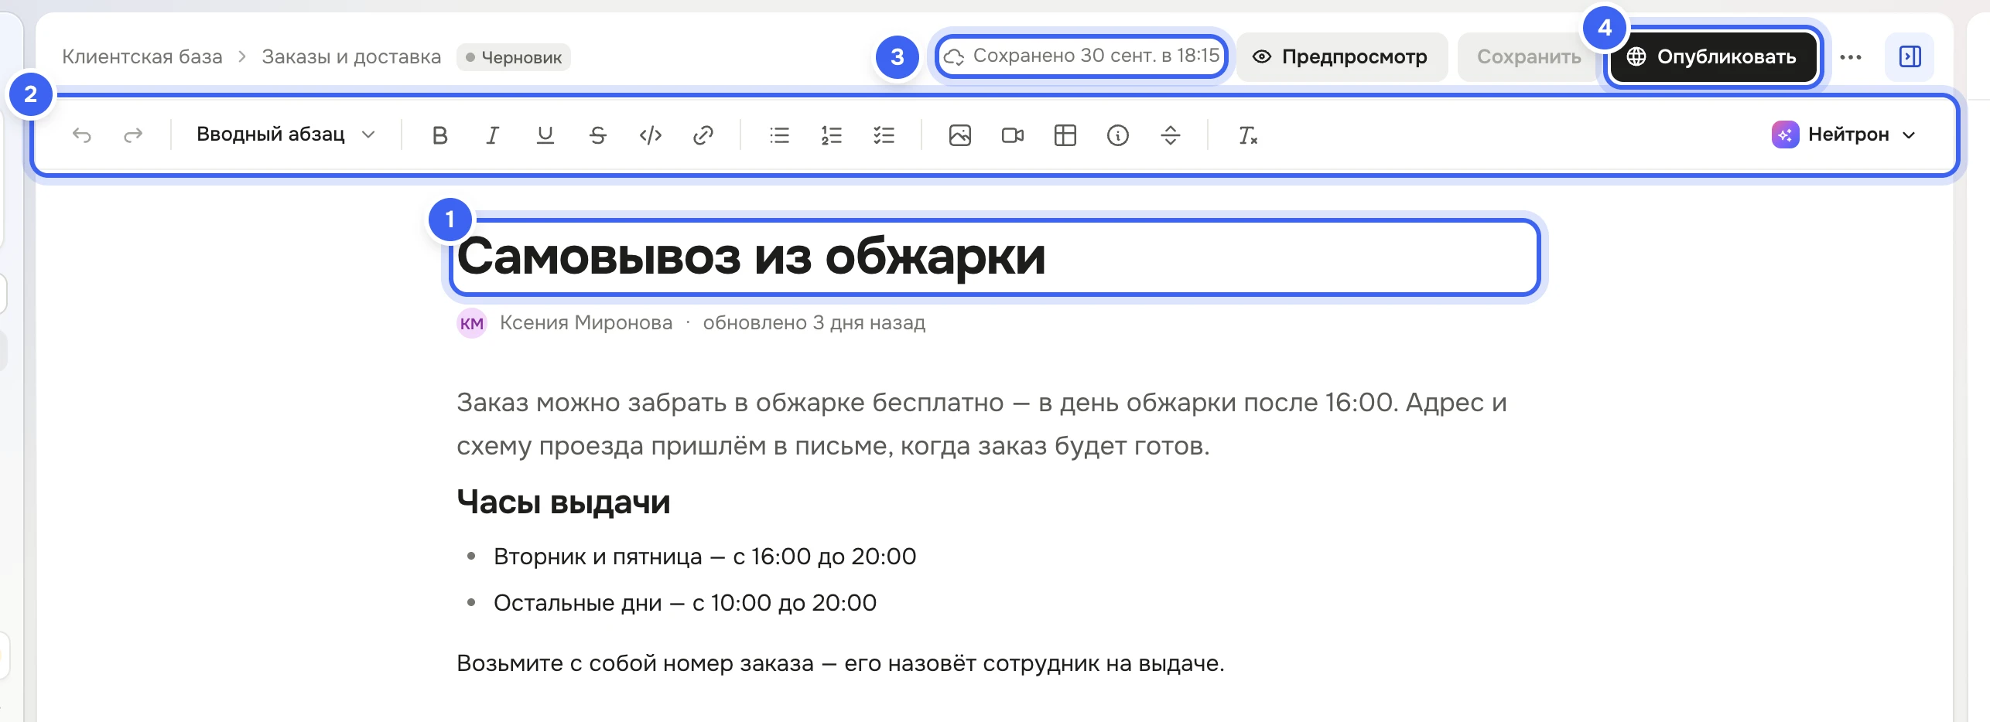Insert a table
This screenshot has width=1990, height=722.
coord(1065,135)
